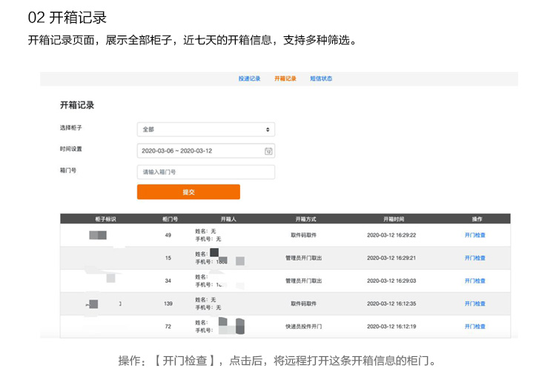Click 开门检查 for box 139

coord(474,304)
